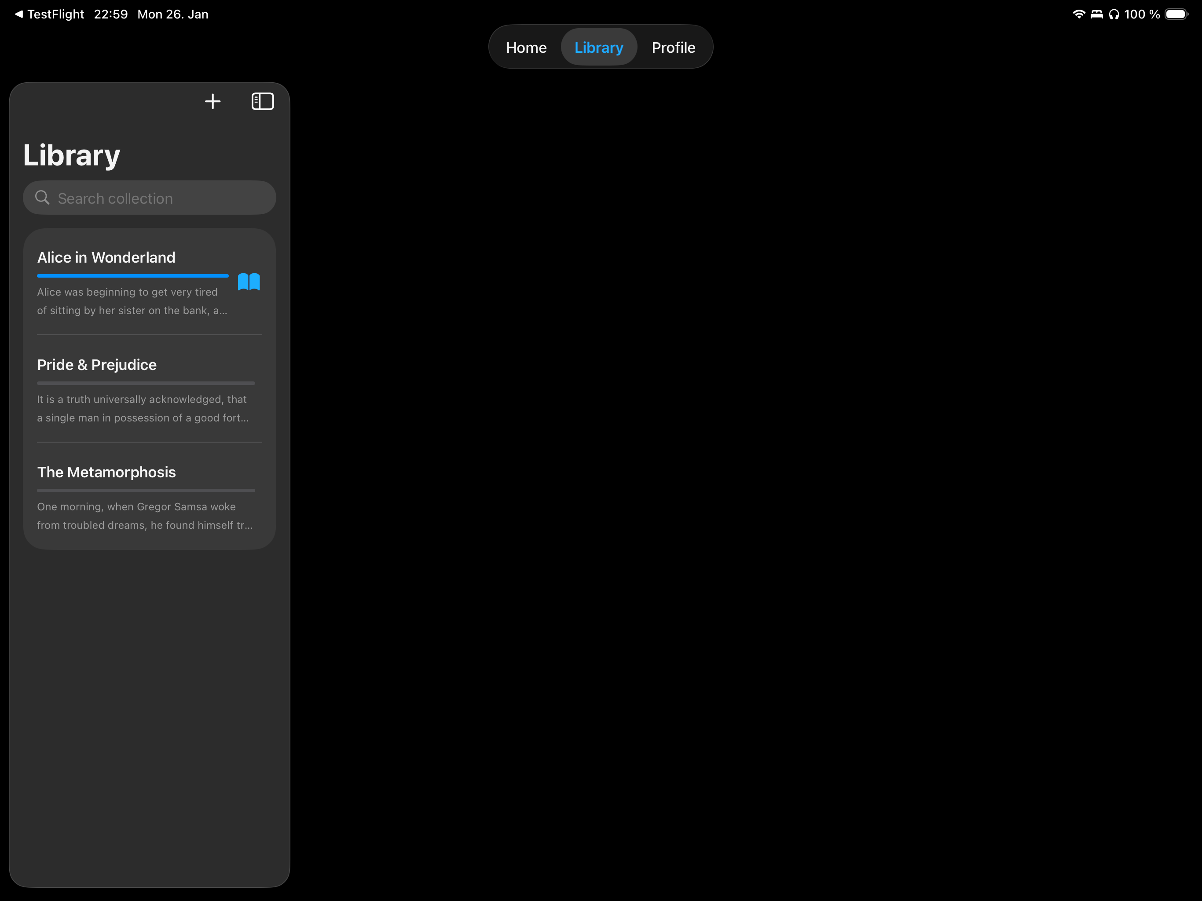Open the Alice in Wonderland book
This screenshot has width=1202, height=901.
pos(150,282)
